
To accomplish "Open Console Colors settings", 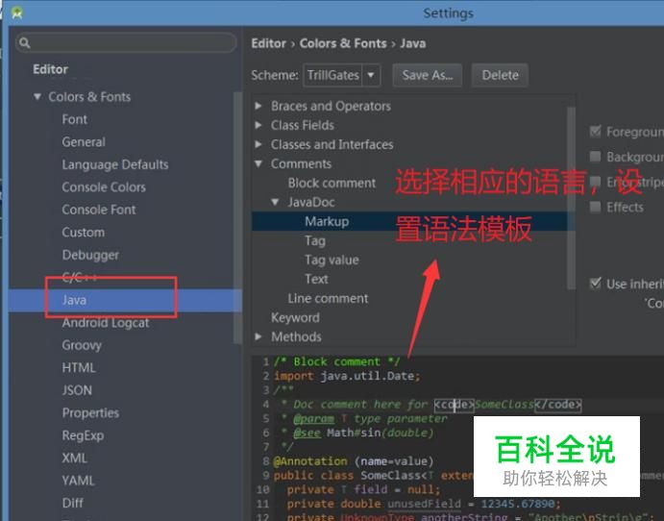I will coord(104,187).
